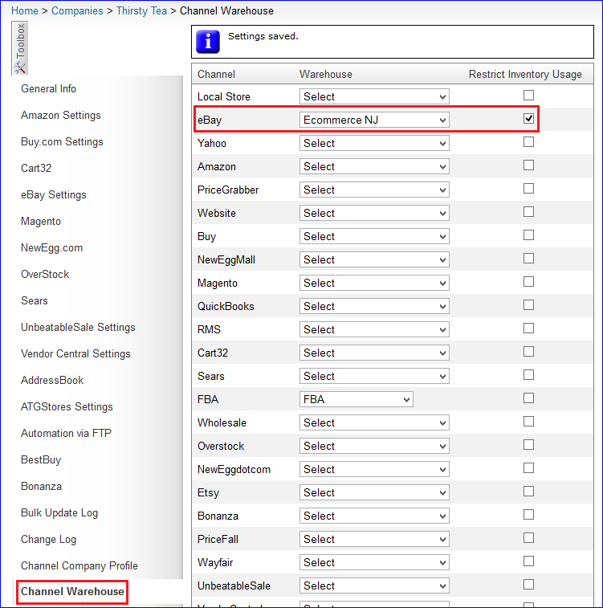This screenshot has width=603, height=608.
Task: Open Channel Company Profile
Action: pos(79,565)
